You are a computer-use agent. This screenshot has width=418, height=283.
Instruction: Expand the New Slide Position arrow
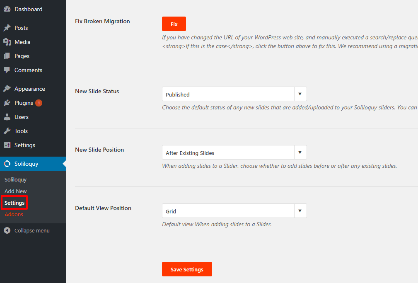pos(300,152)
